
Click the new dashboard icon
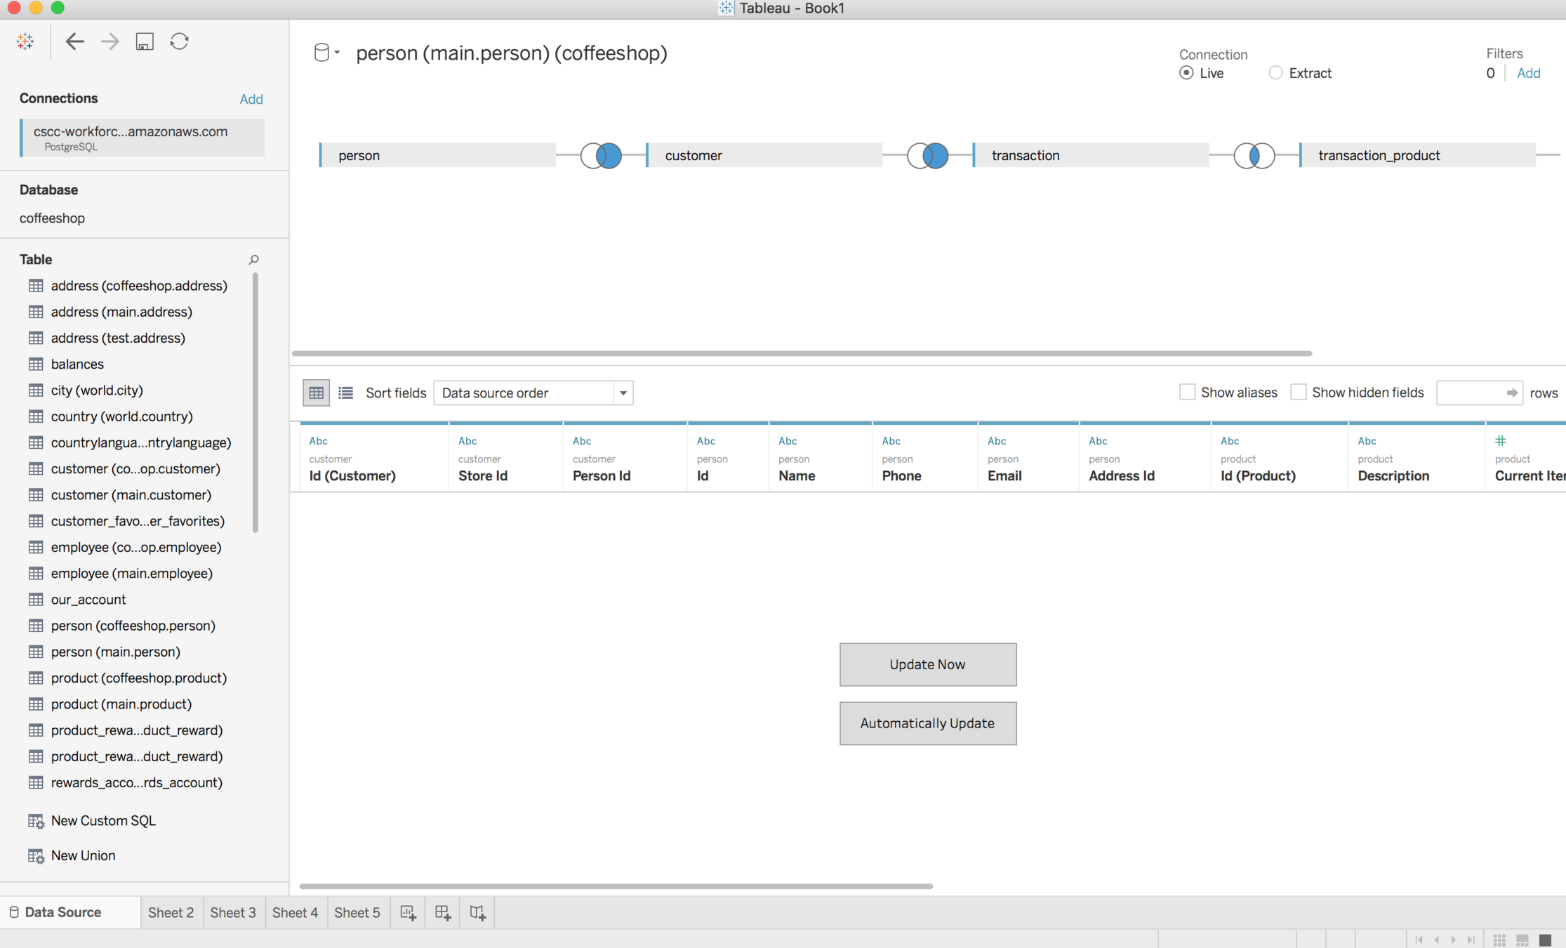[x=443, y=912]
